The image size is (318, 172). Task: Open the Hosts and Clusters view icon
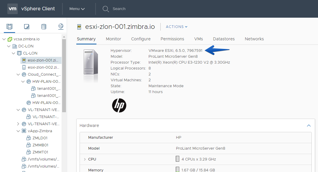point(9,27)
